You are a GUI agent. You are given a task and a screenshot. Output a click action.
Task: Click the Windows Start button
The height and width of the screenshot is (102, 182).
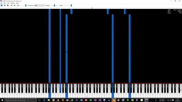pos(2,100)
